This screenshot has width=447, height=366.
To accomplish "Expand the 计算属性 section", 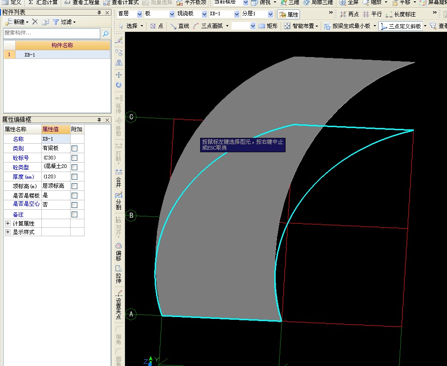I will coord(8,223).
